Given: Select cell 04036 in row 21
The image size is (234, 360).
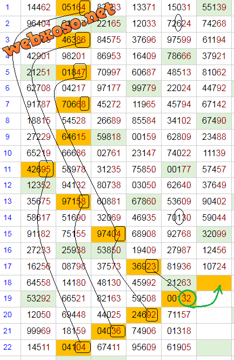Looking at the screenshot, I should (x=109, y=331).
